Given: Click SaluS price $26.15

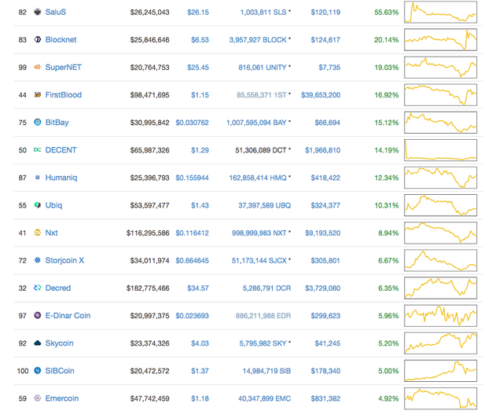Looking at the screenshot, I should (198, 13).
